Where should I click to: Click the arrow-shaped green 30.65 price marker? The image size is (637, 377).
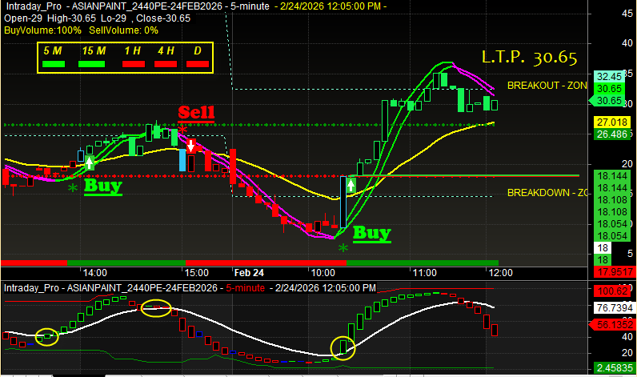[x=607, y=100]
